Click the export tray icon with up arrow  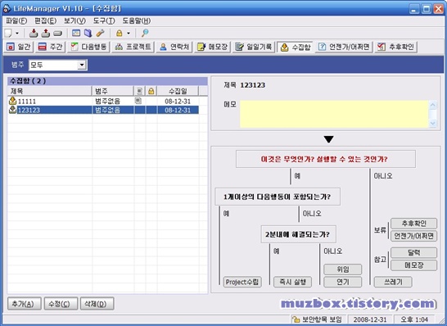46,33
